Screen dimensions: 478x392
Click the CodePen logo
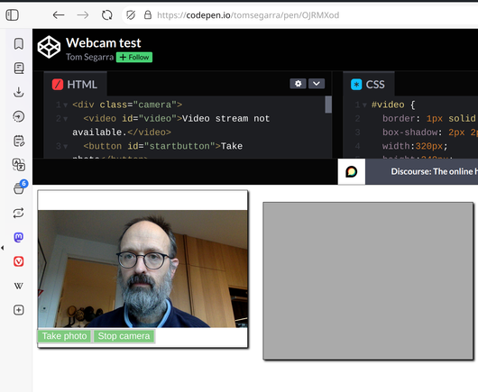(x=49, y=47)
